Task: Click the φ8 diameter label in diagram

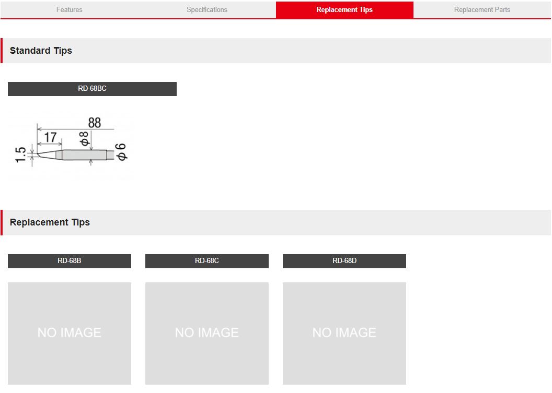Action: tap(85, 138)
